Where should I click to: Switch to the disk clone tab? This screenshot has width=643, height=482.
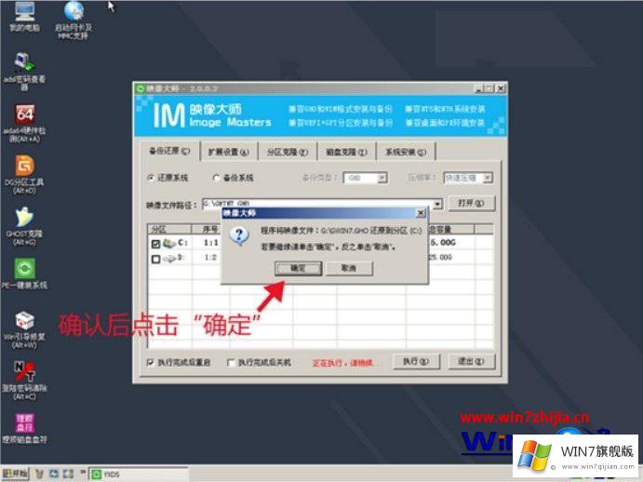(346, 153)
